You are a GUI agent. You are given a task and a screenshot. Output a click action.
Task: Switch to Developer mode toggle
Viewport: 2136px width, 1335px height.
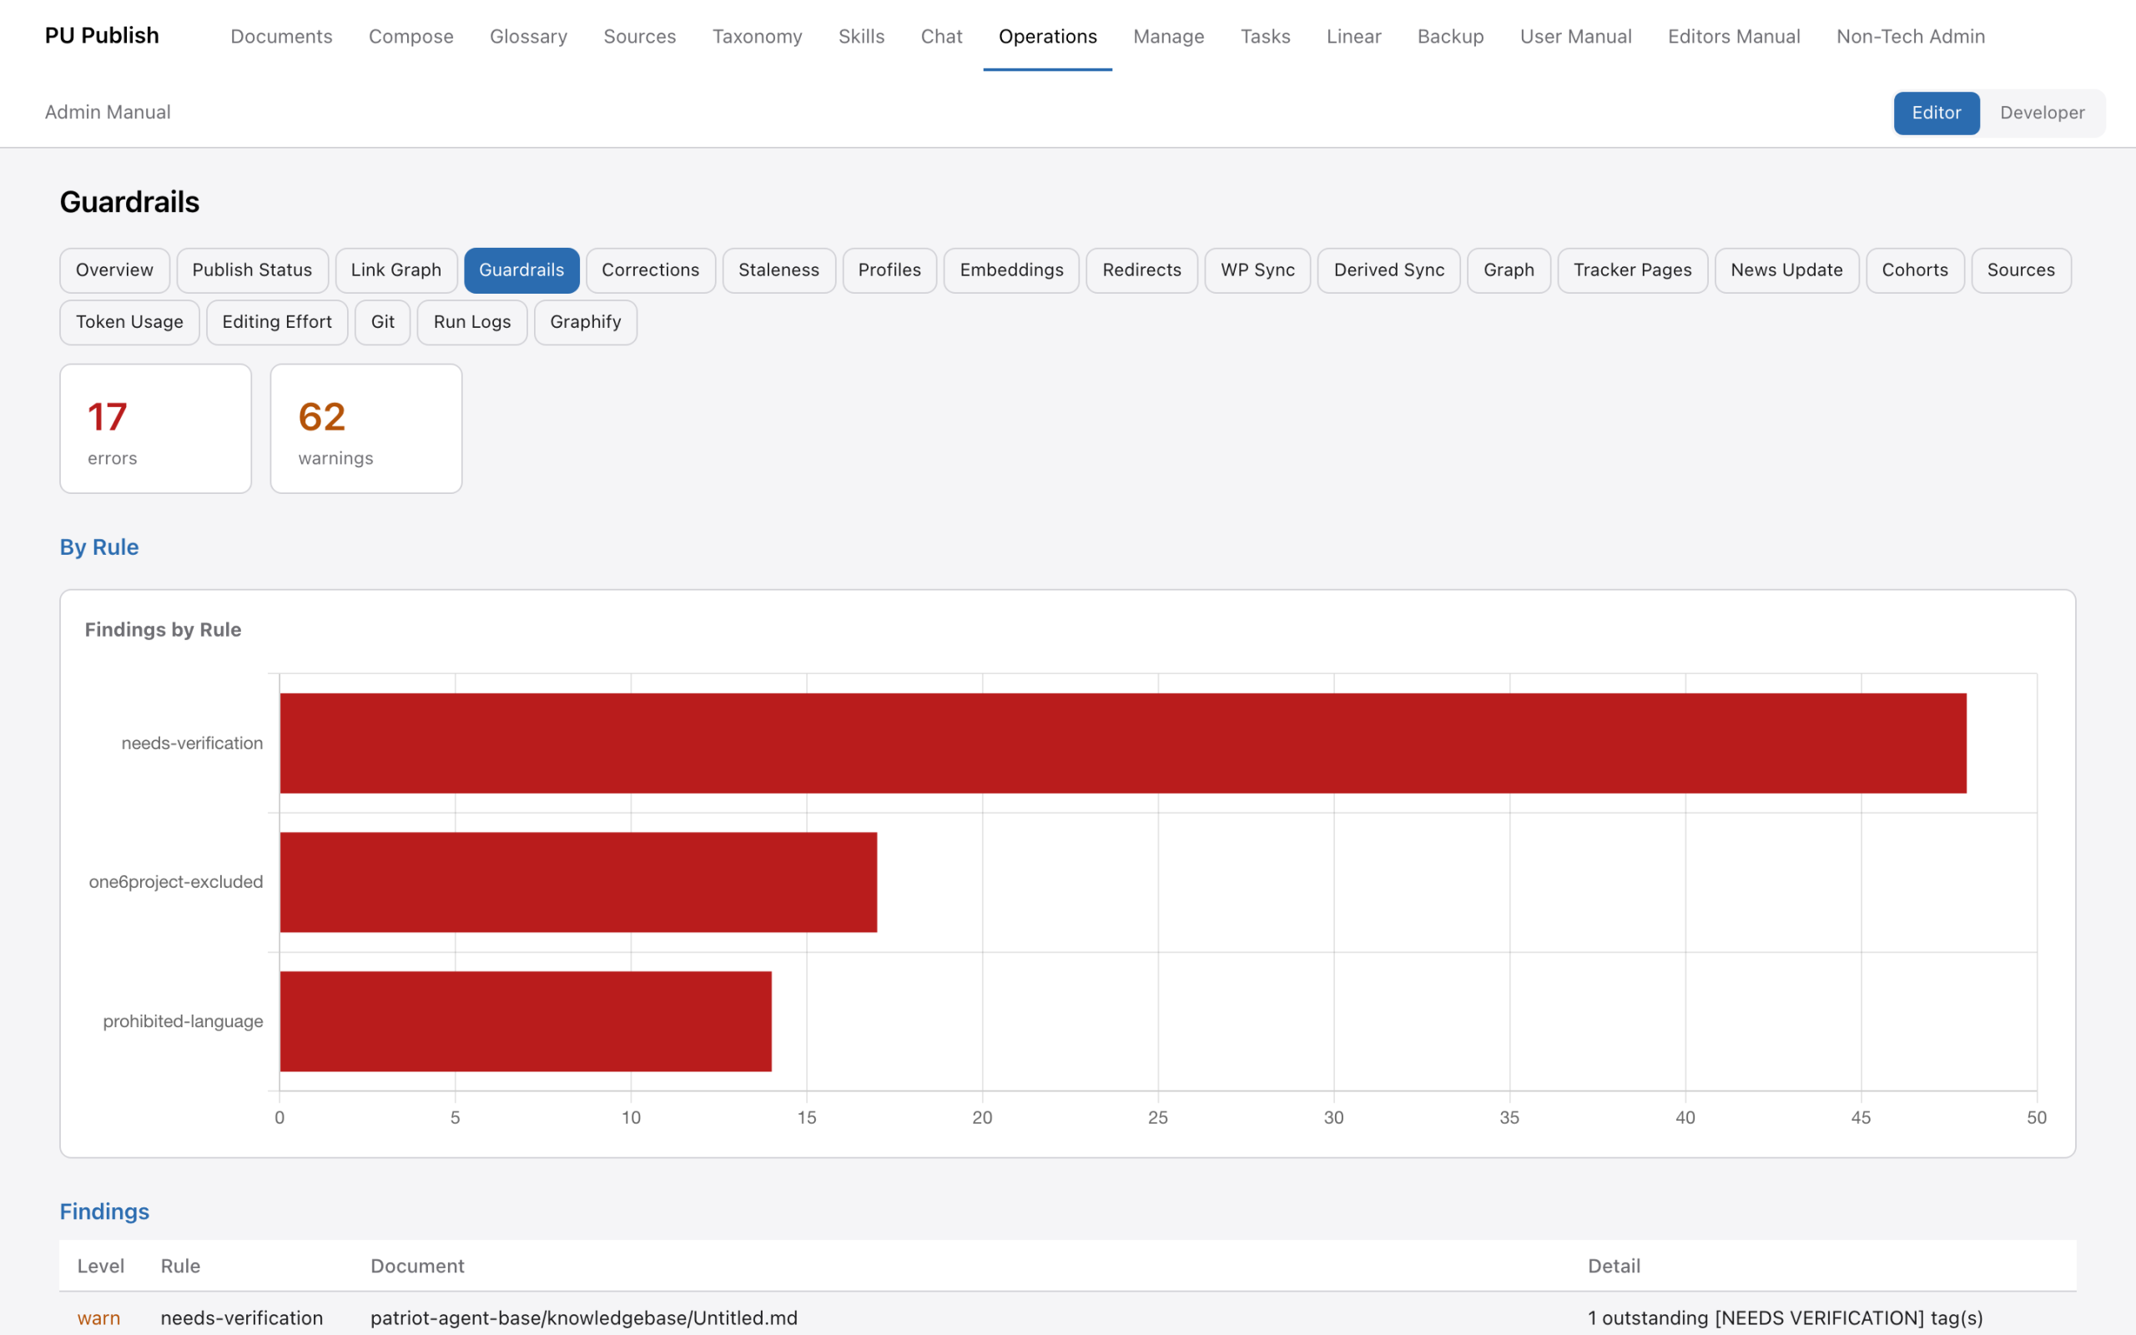tap(2042, 112)
